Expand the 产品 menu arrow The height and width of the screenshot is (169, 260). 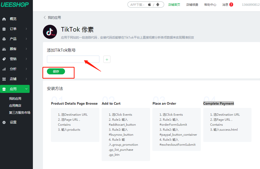[26, 39]
